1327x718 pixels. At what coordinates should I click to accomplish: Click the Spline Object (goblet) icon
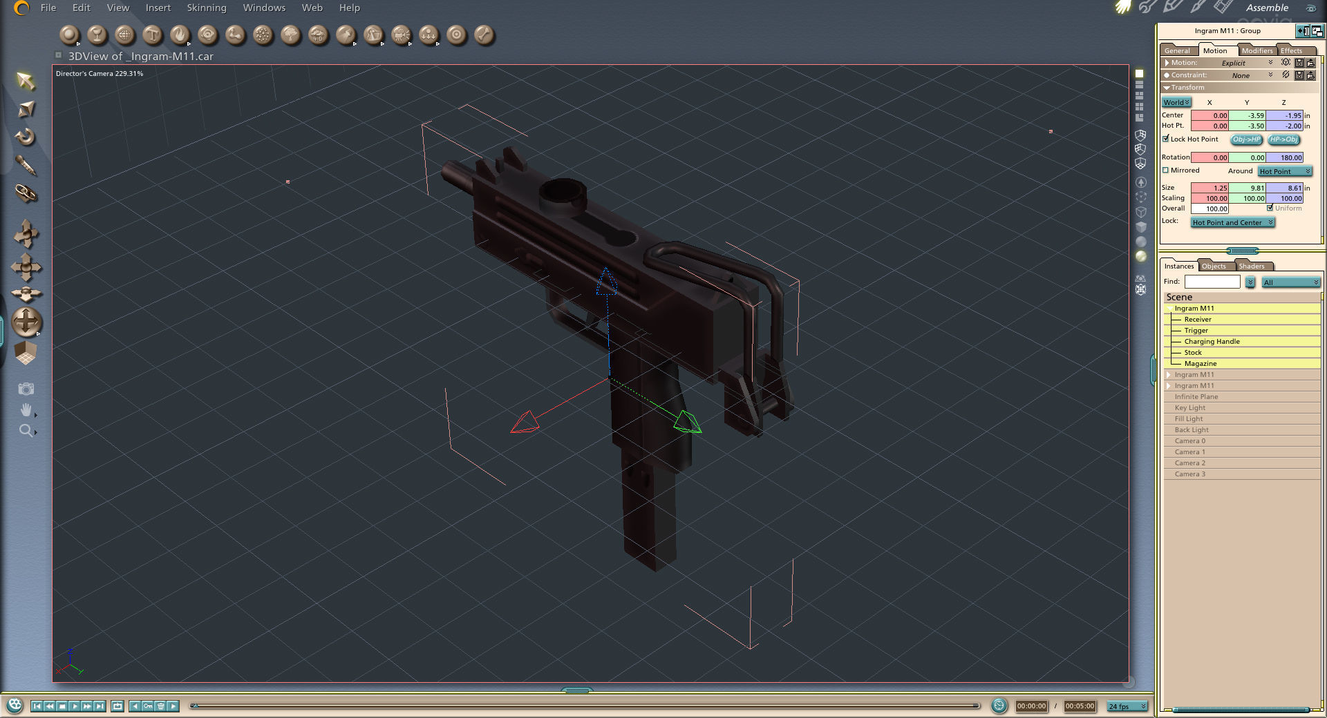pyautogui.click(x=97, y=35)
